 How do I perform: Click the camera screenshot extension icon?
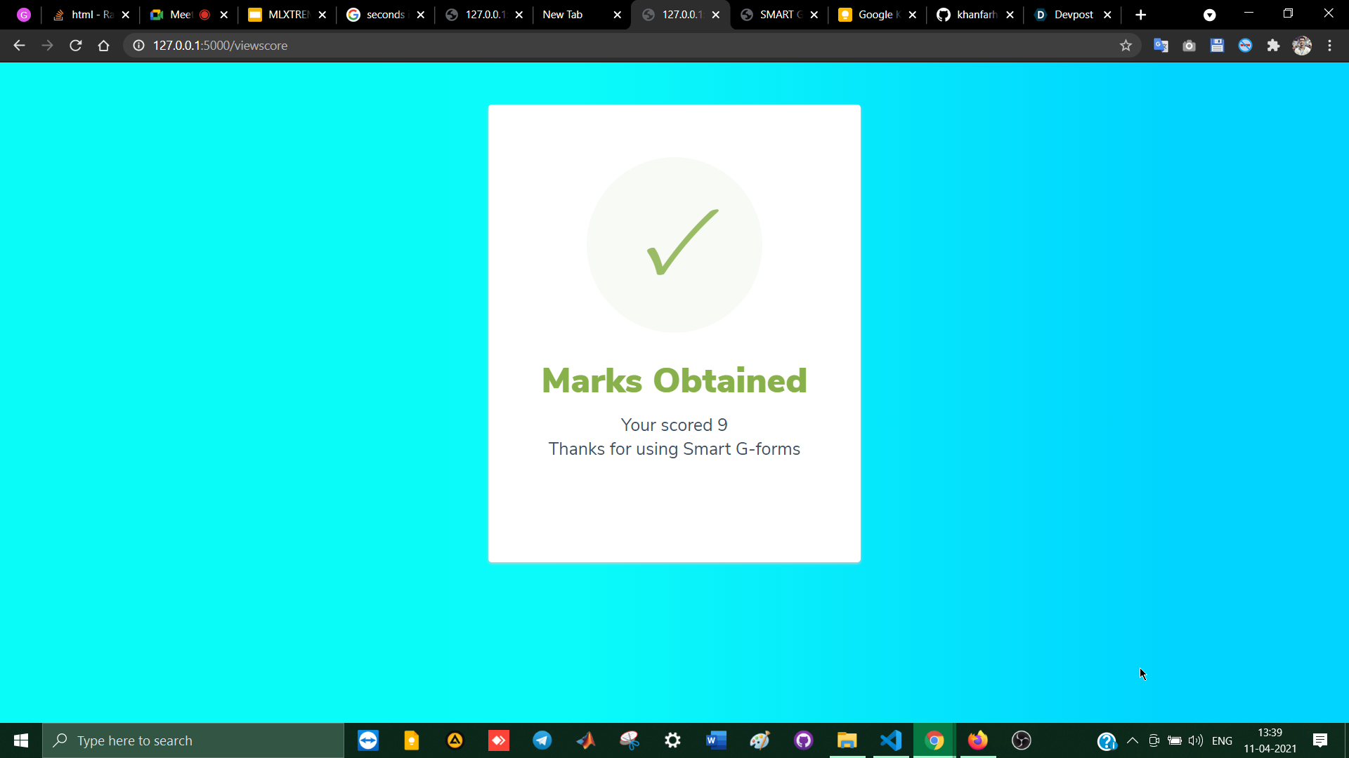click(1189, 46)
